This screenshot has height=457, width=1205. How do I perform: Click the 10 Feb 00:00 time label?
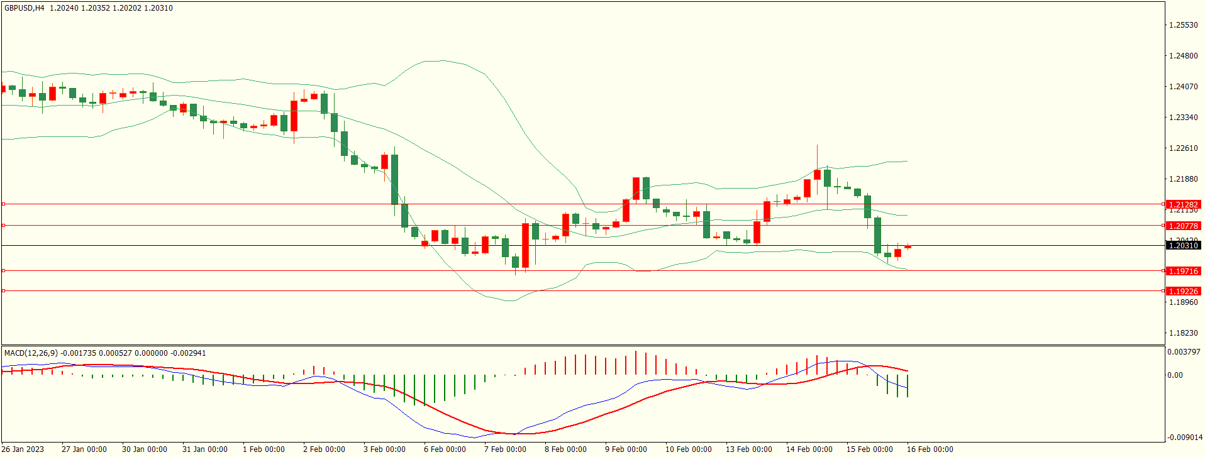688,449
